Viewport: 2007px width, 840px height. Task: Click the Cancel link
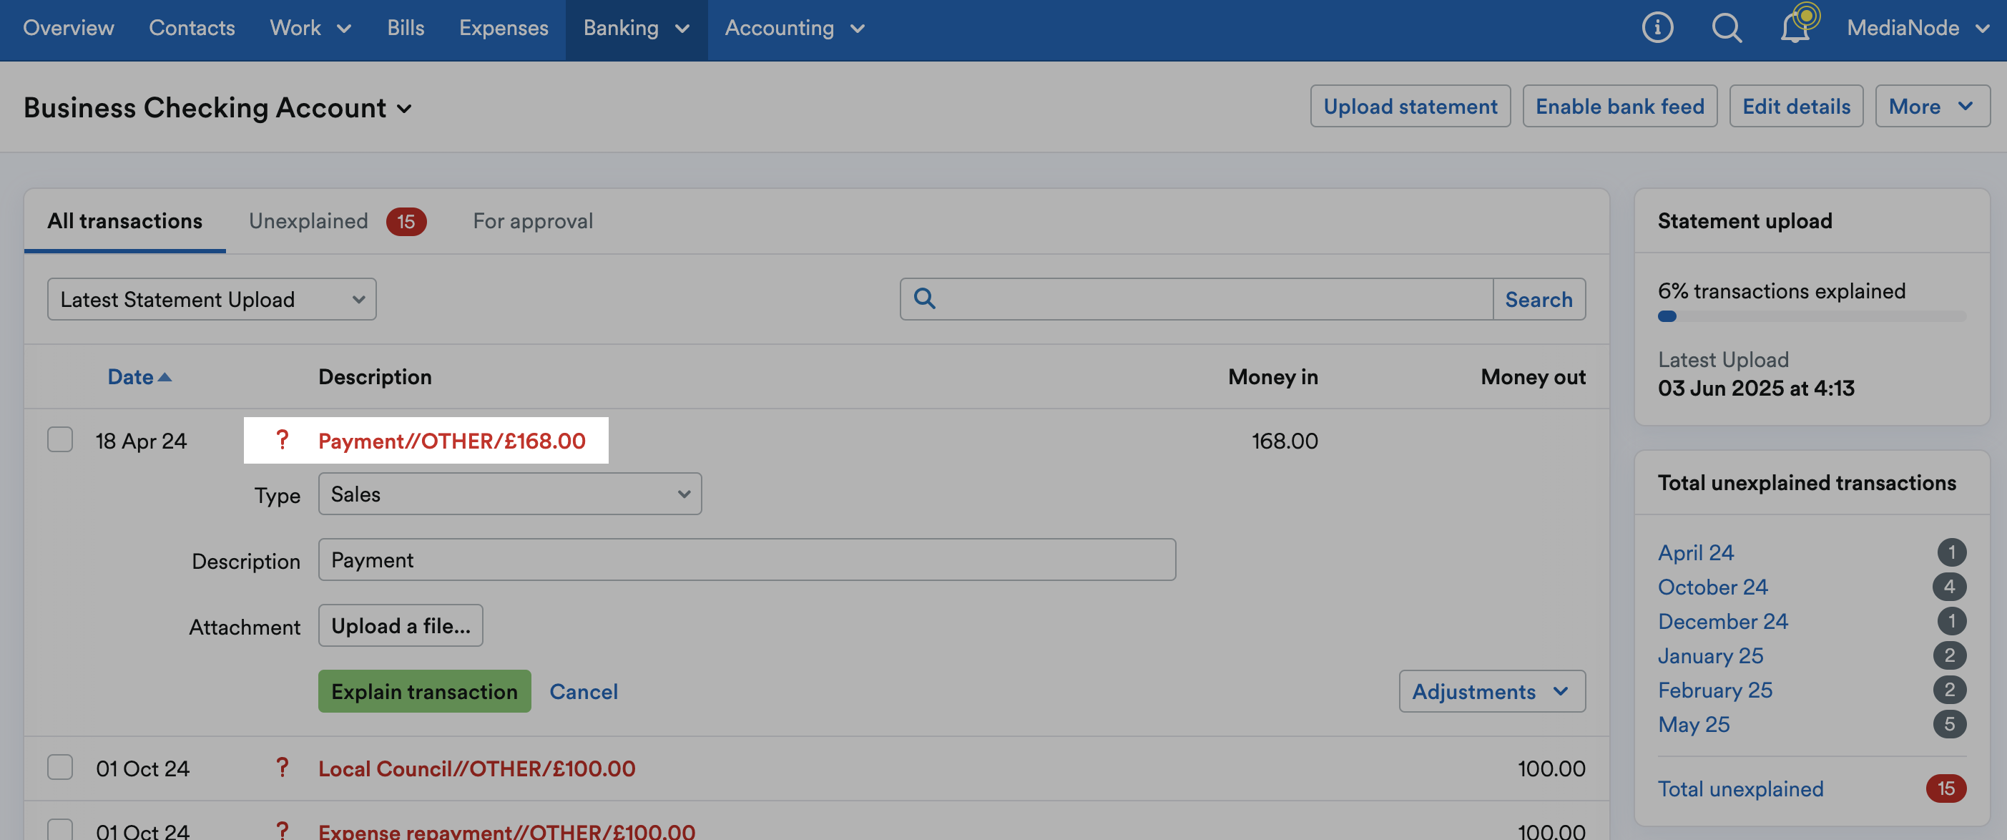(x=584, y=691)
